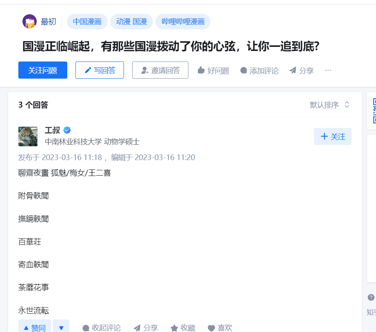Upvote the answer with 赞同
Image resolution: width=376 pixels, height=332 pixels.
tap(35, 326)
